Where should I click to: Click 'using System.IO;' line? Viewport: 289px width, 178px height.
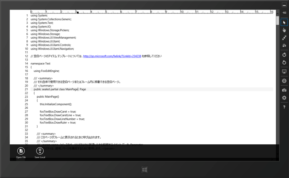coord(41,26)
